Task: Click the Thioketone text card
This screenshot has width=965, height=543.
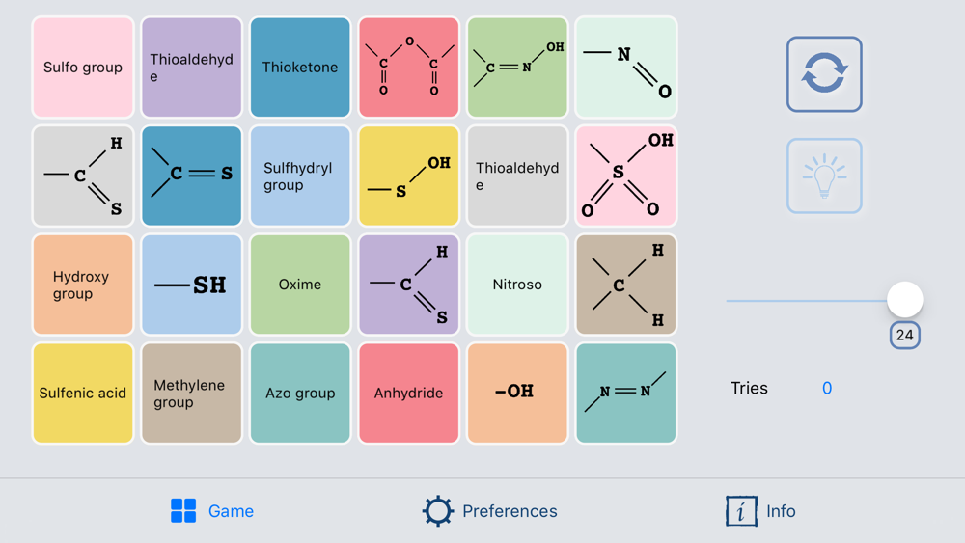Action: (x=300, y=67)
